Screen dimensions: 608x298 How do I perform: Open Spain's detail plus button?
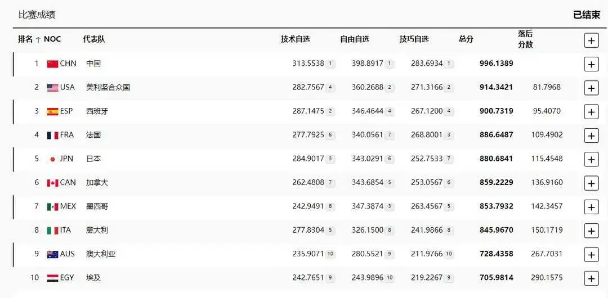pos(591,112)
